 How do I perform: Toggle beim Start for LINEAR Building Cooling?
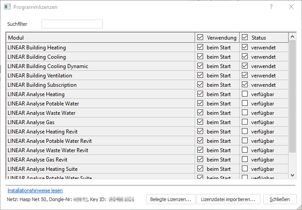click(200, 57)
